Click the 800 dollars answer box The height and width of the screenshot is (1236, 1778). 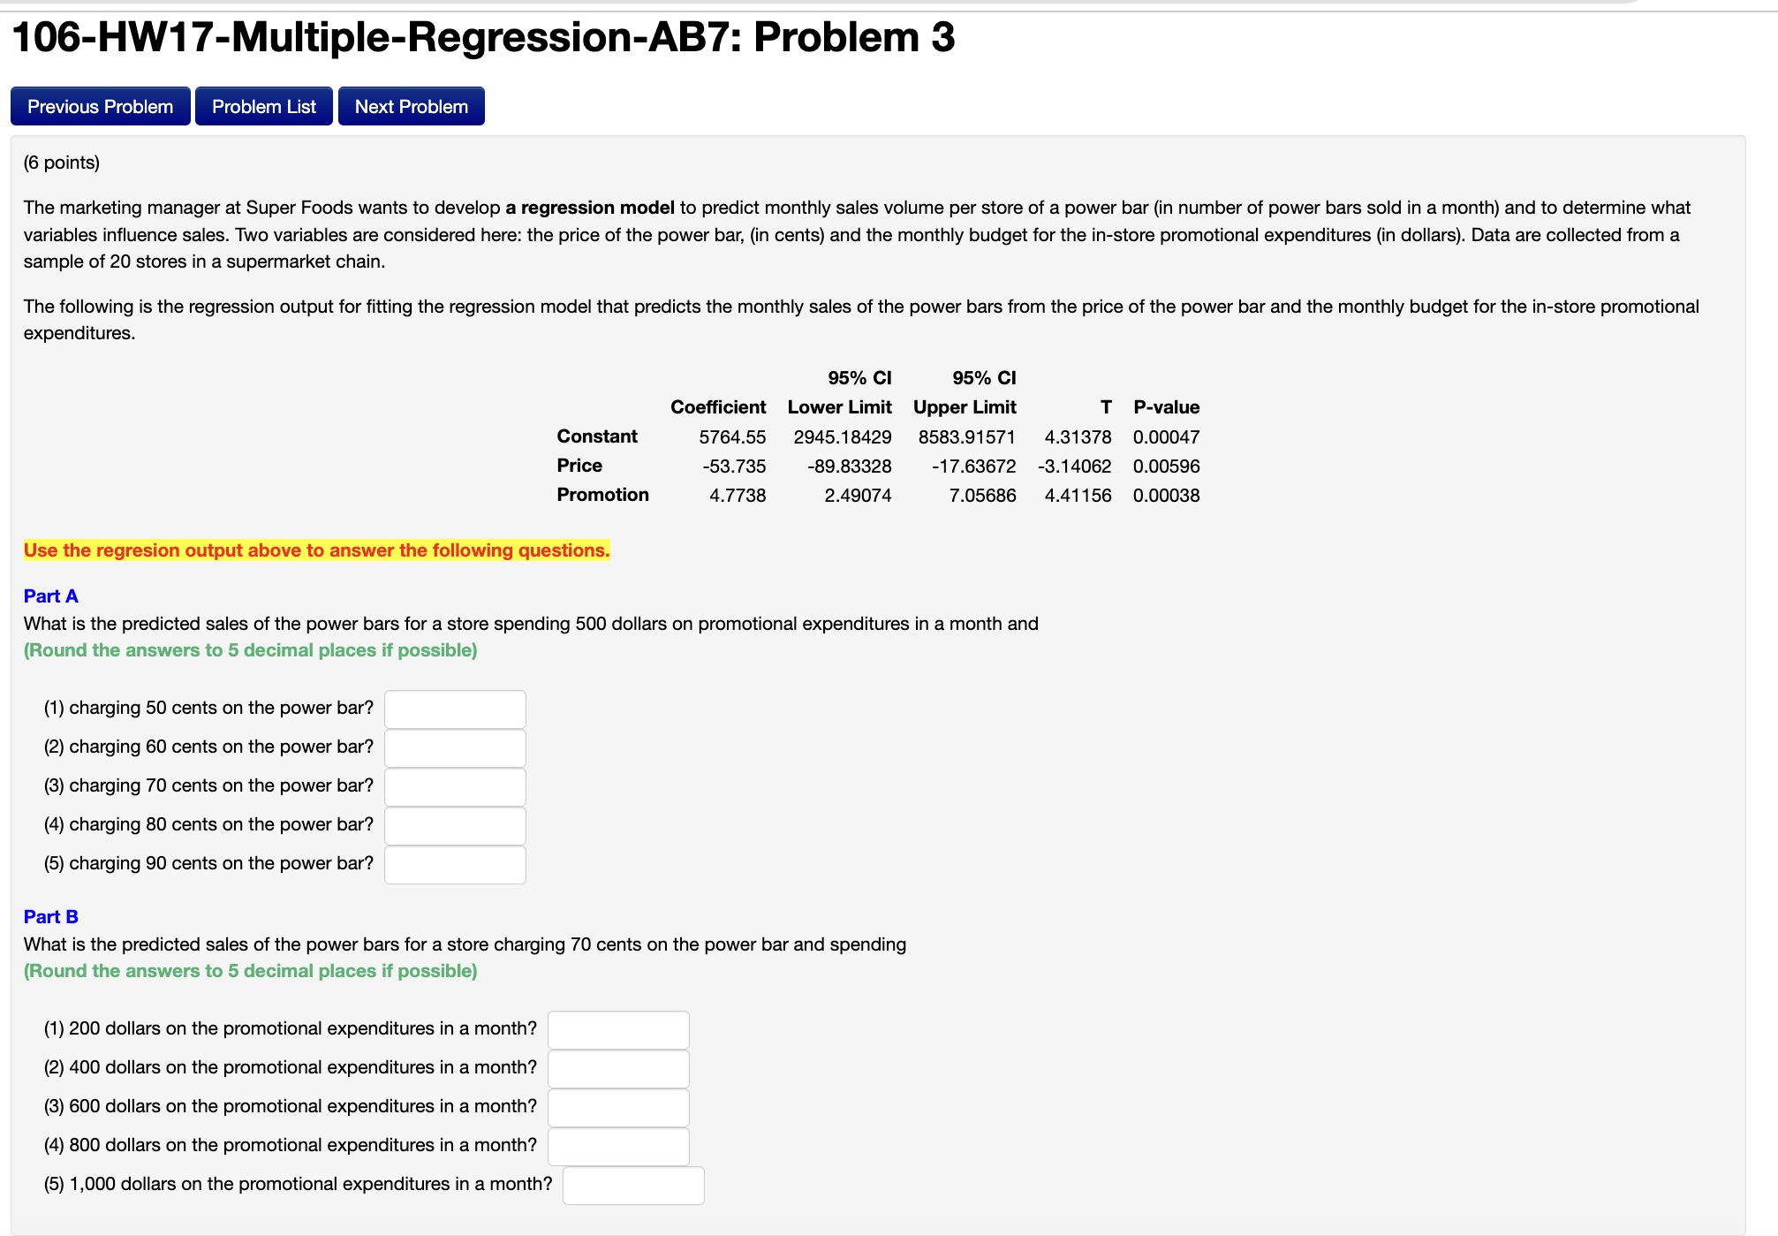click(618, 1147)
